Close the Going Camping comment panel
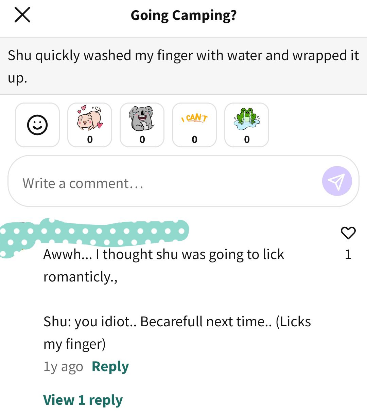The width and height of the screenshot is (367, 419). [22, 15]
